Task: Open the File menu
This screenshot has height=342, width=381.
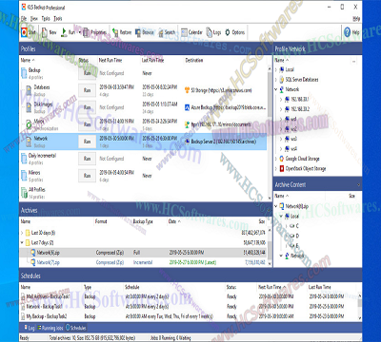Action: [24, 18]
